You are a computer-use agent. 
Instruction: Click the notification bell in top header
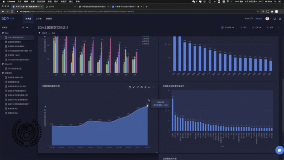(x=275, y=19)
